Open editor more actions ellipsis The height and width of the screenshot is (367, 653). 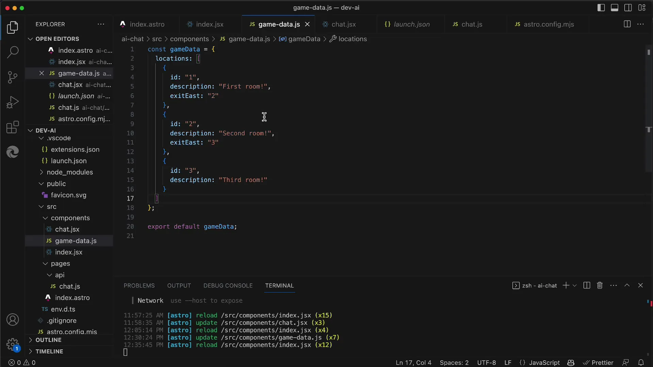coord(640,24)
